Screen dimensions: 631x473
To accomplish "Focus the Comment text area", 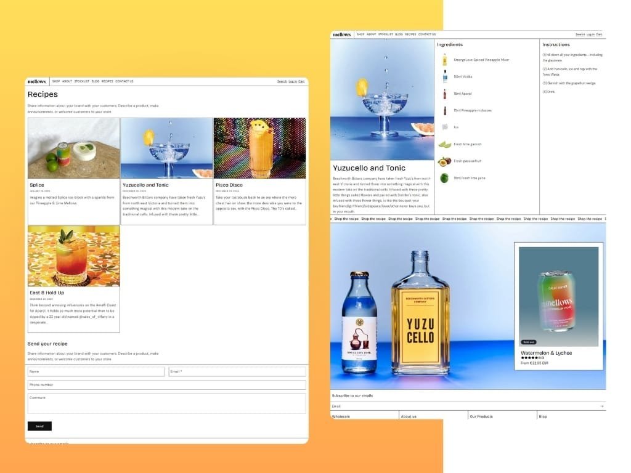I will (x=166, y=403).
